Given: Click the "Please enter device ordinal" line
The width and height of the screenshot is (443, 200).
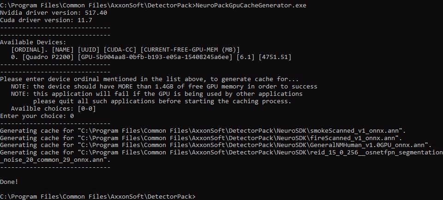Looking at the screenshot, I should 149,79.
